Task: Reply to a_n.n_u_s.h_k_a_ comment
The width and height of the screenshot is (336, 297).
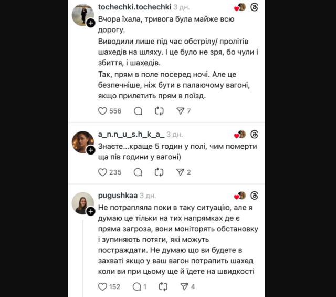Action: 138,172
